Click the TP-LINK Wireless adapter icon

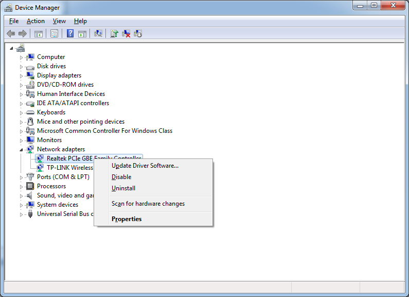[40, 168]
